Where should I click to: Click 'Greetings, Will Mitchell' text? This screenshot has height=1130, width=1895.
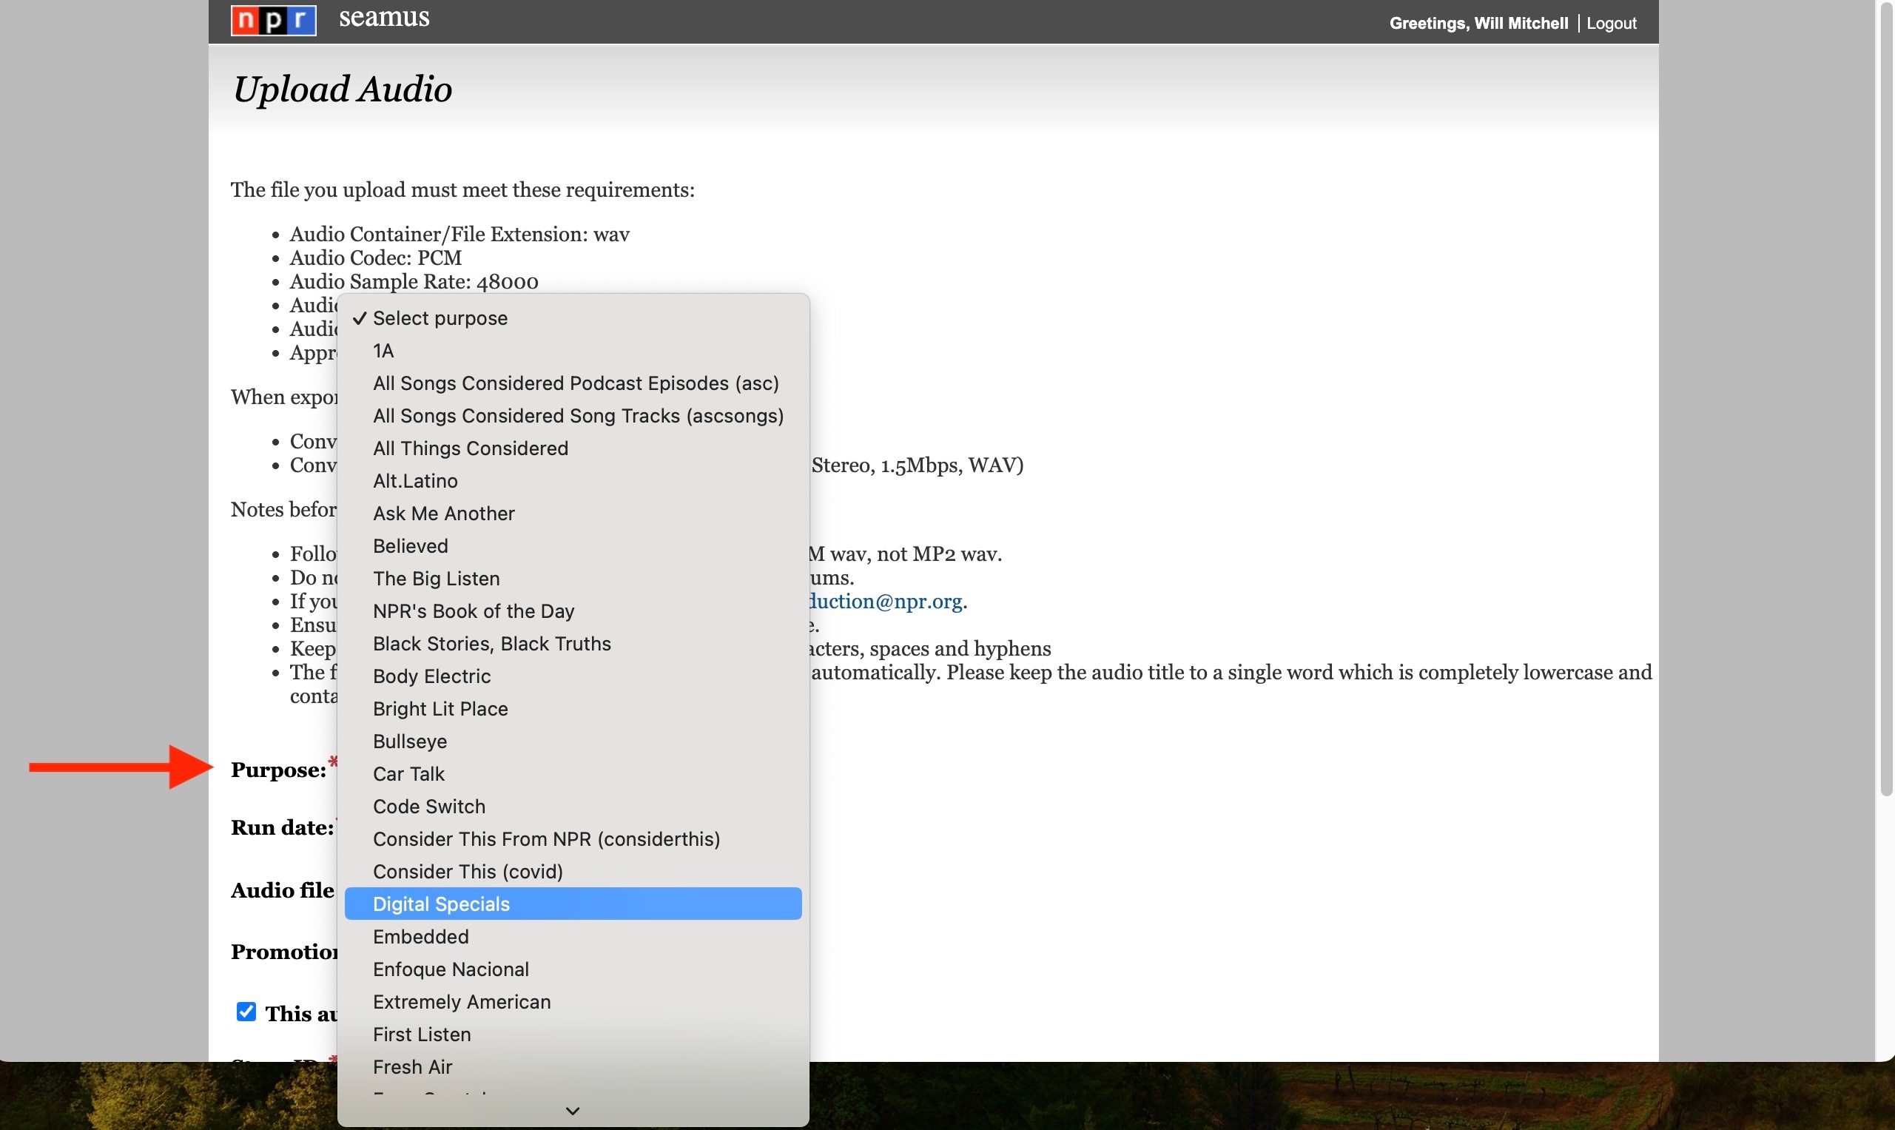[x=1478, y=23]
